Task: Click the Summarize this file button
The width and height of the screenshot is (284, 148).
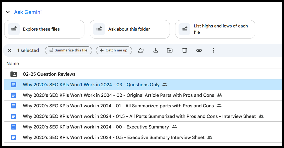Action: point(68,50)
